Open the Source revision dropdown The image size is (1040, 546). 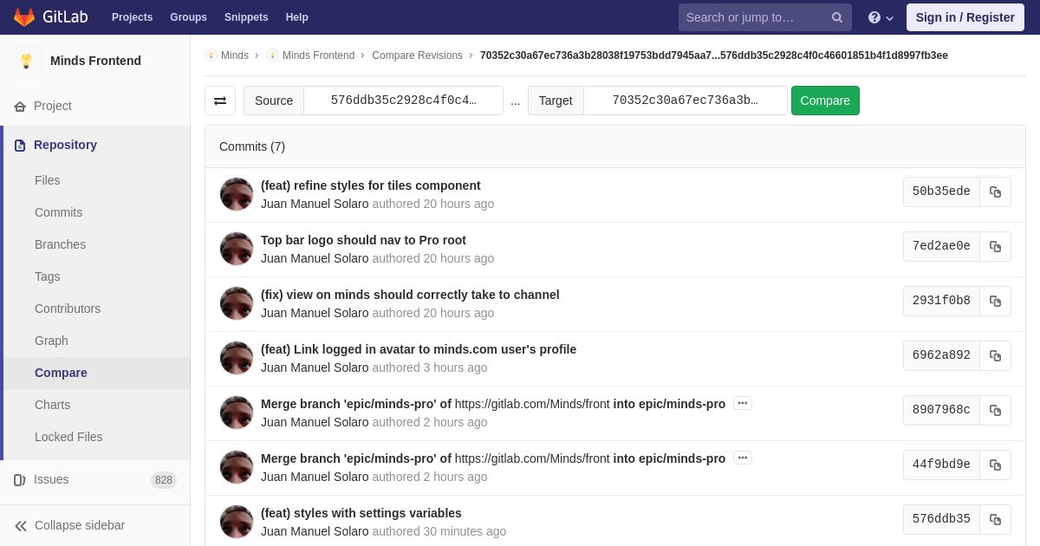pyautogui.click(x=403, y=101)
